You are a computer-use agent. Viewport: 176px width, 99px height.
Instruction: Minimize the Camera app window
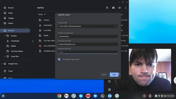pos(174,46)
